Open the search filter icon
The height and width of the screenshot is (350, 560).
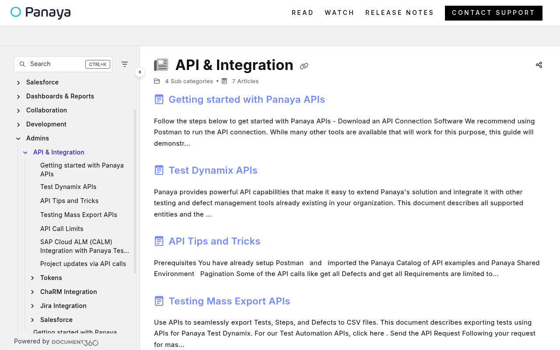point(125,64)
